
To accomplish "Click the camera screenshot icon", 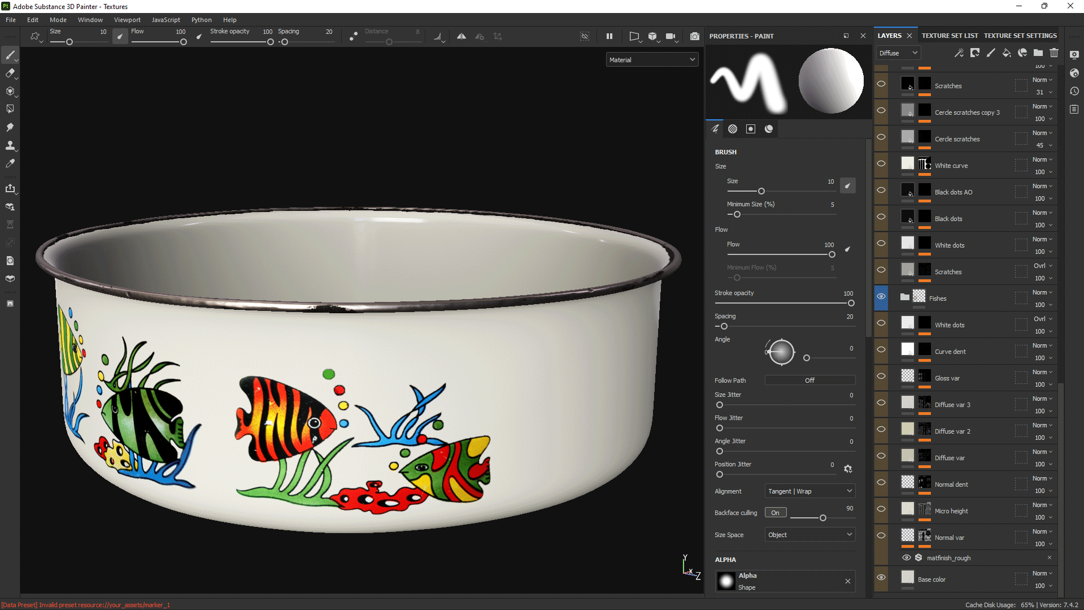I will pyautogui.click(x=694, y=36).
